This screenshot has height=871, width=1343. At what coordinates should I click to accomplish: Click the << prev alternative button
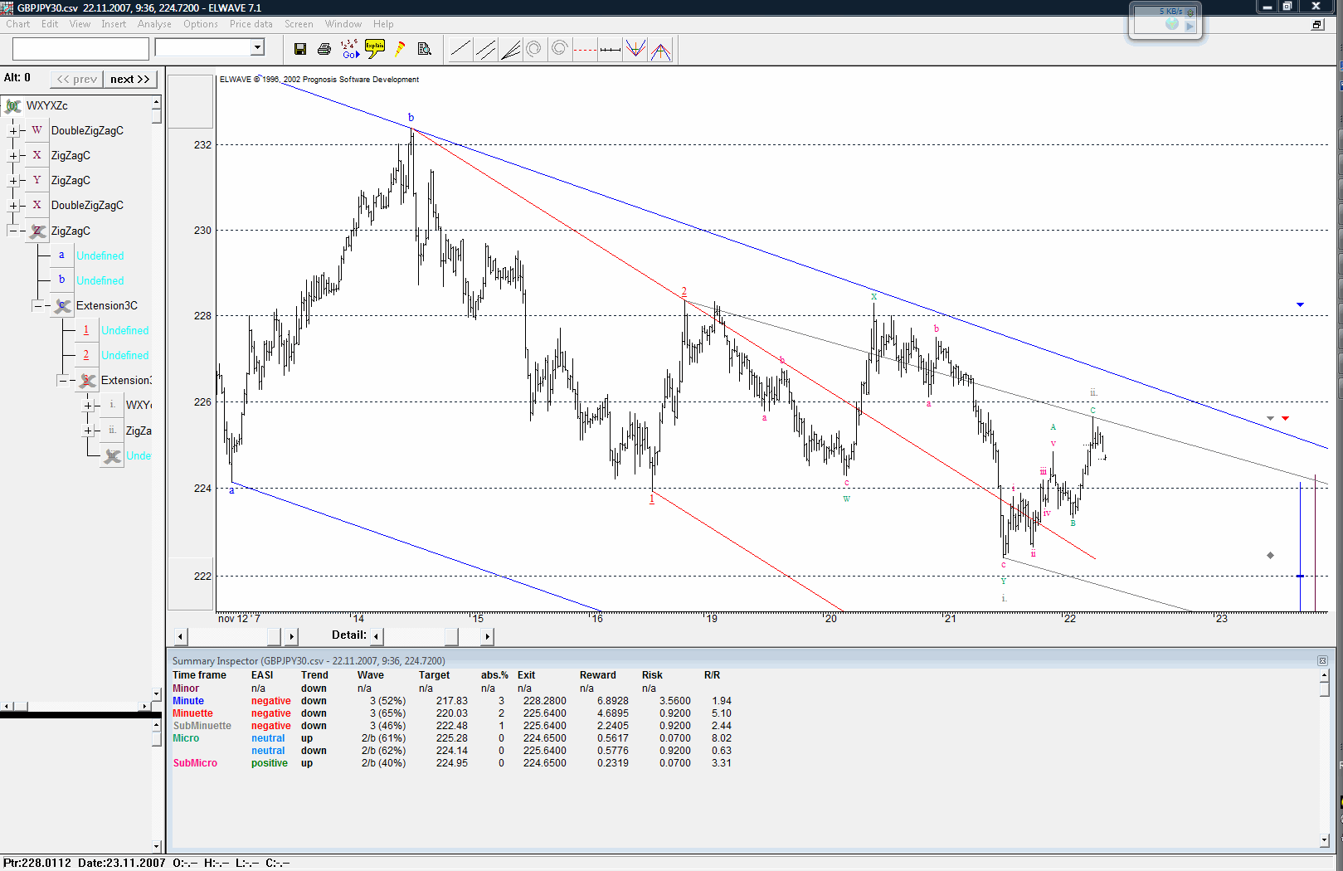pos(77,79)
